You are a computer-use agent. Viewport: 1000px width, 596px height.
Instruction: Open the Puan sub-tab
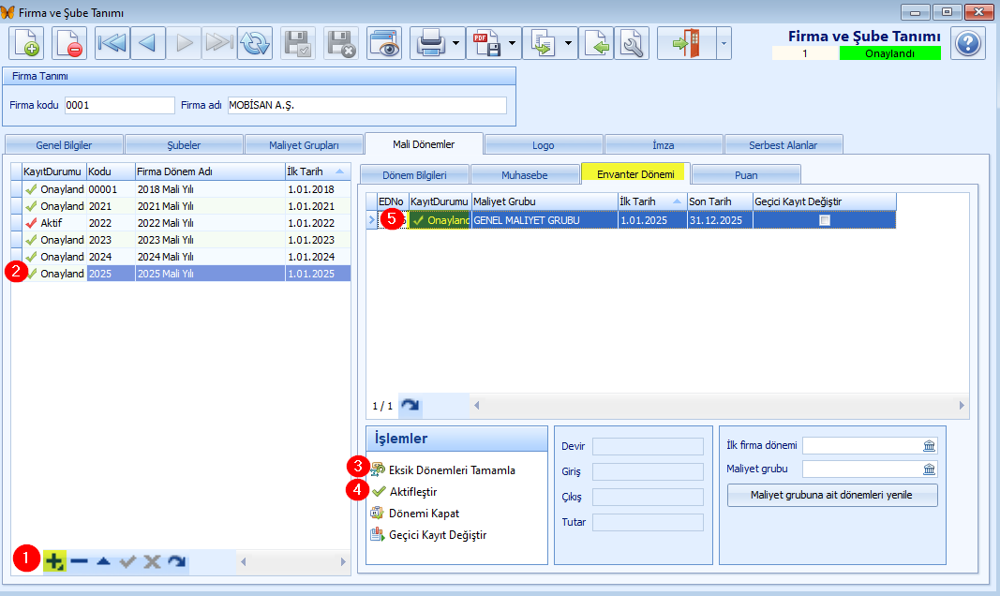pos(746,174)
